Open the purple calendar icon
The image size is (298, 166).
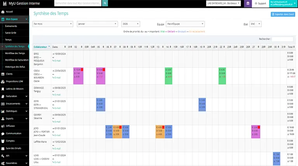248,3
